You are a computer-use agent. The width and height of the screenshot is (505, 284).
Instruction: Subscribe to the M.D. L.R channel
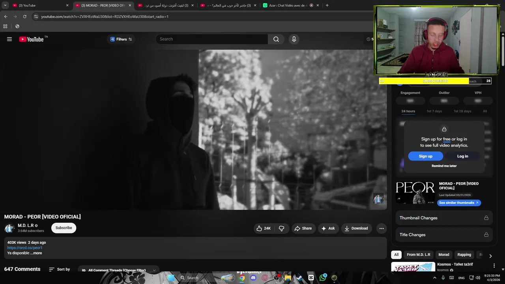coord(64,228)
